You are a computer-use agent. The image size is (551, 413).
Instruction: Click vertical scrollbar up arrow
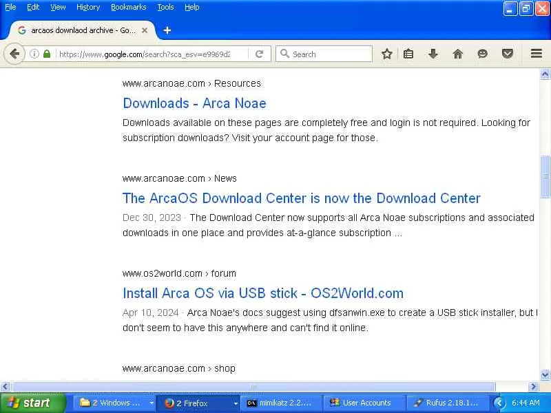[545, 74]
